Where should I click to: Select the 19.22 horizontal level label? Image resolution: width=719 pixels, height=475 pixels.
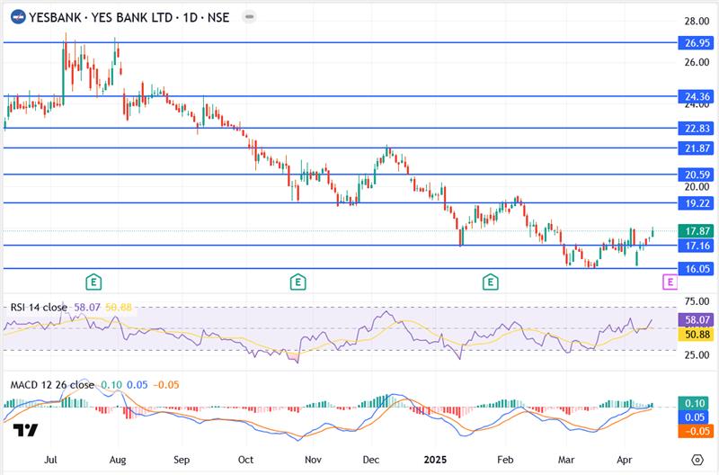coord(697,203)
